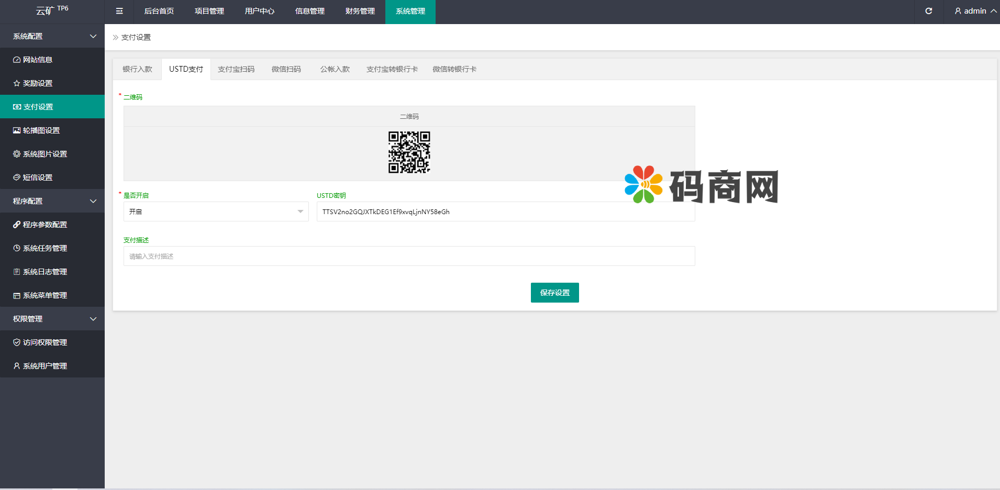Click the 轮播图设置 image icon

[x=16, y=130]
